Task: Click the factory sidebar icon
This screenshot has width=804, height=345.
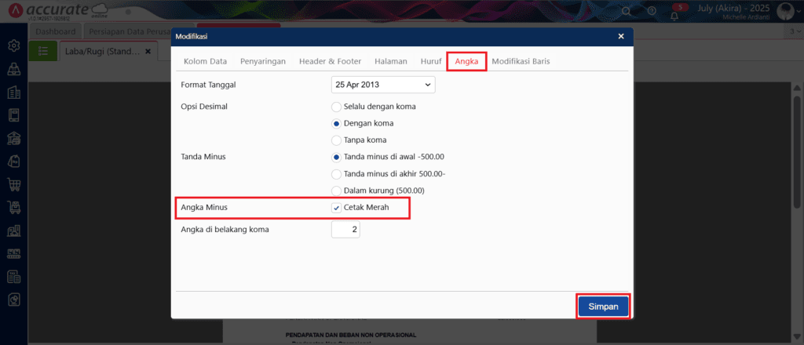Action: pos(13,231)
